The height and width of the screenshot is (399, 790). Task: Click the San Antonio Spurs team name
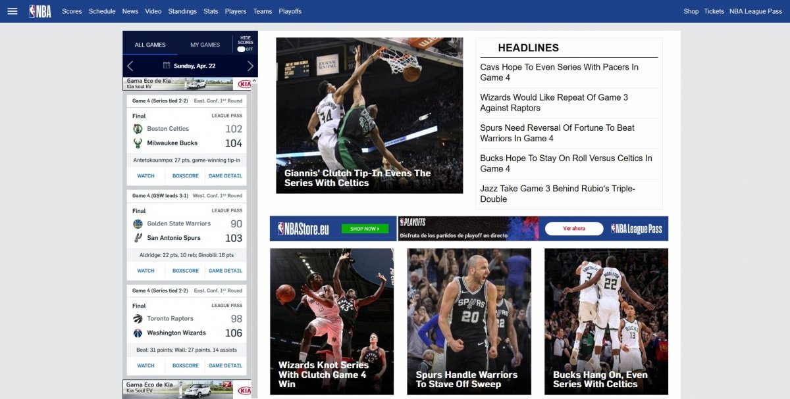pos(174,238)
